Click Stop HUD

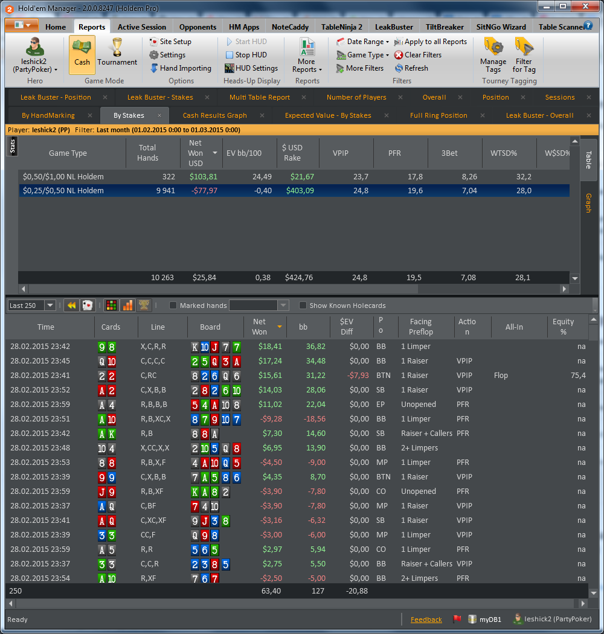coord(246,55)
